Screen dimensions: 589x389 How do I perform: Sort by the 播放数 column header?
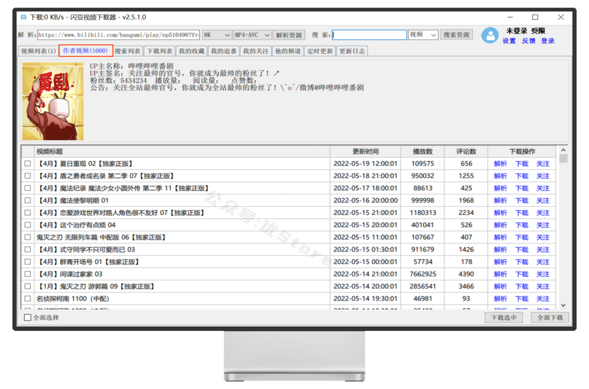click(x=423, y=151)
